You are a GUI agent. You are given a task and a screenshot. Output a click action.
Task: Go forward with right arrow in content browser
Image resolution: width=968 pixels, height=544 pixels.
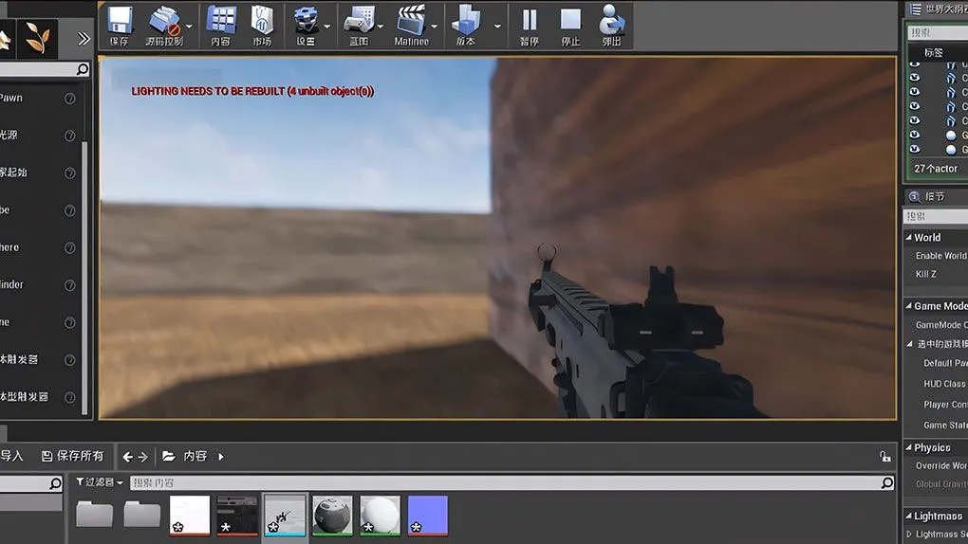tap(142, 457)
